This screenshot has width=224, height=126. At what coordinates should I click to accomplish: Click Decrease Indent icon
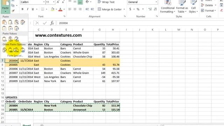pyautogui.click(x=87, y=9)
